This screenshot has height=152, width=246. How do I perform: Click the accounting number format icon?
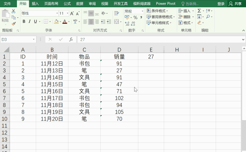tap(127, 17)
